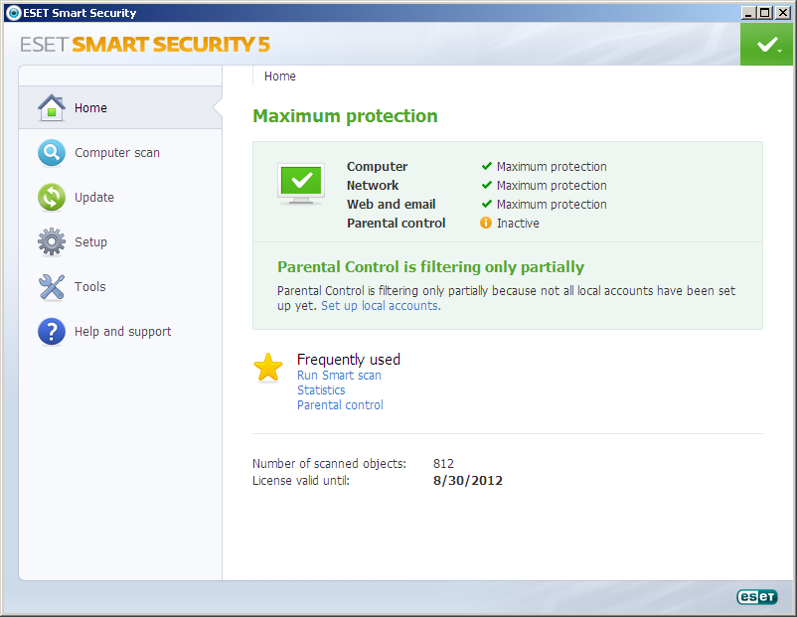797x617 pixels.
Task: Click the Setup gear icon
Action: 52,242
